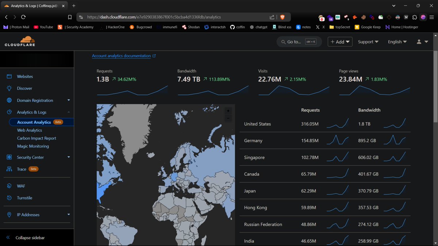Select the Analytics & Logs browser tab

pos(34,6)
